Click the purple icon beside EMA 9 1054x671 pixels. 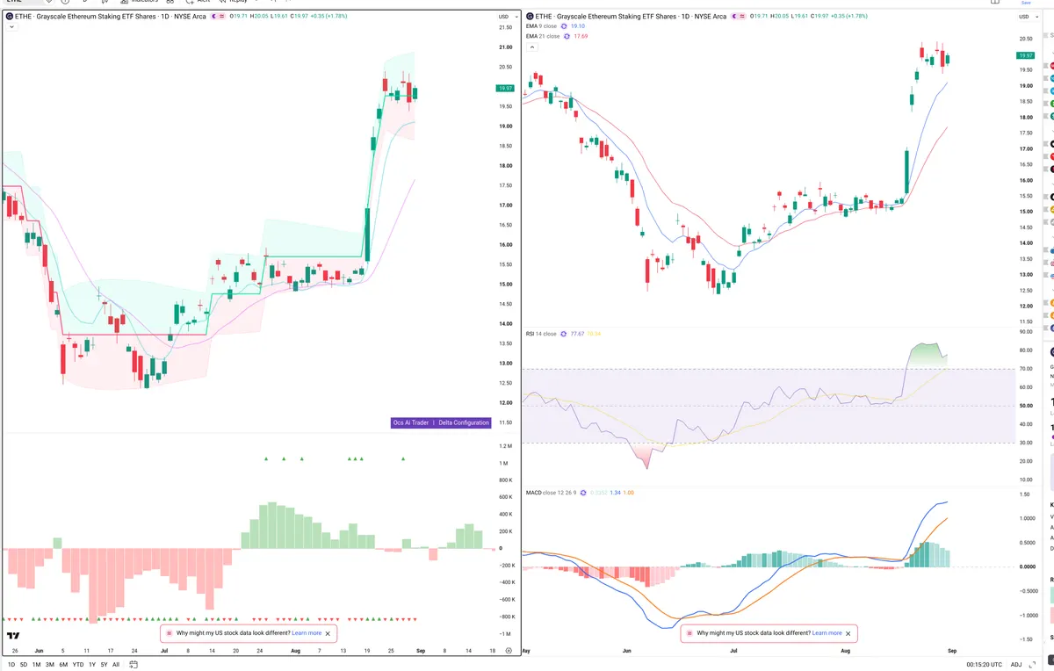pyautogui.click(x=565, y=26)
